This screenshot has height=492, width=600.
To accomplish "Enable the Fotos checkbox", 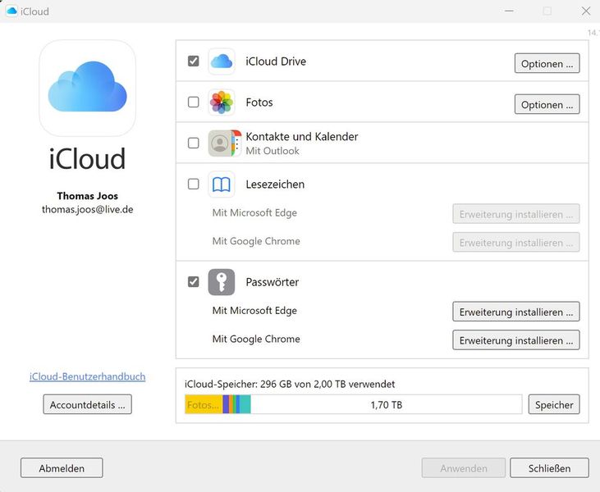I will (x=193, y=102).
